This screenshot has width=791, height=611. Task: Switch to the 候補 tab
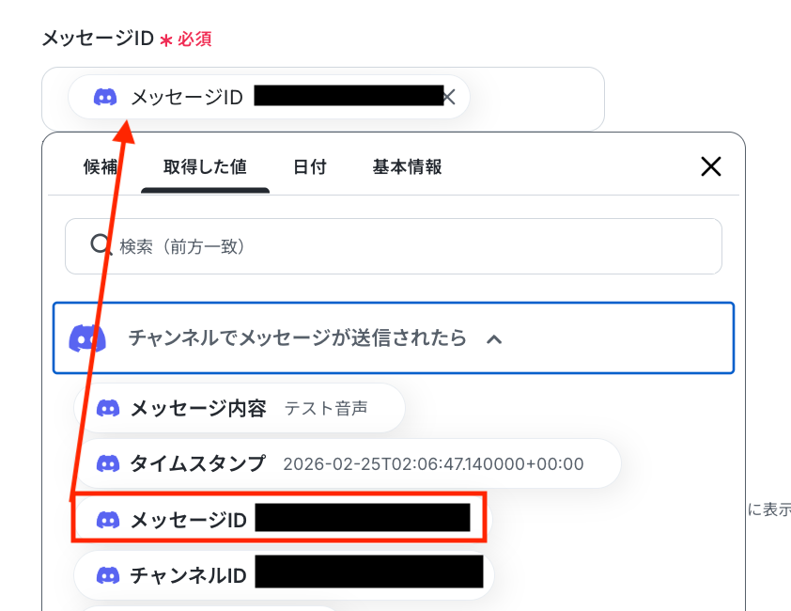101,166
